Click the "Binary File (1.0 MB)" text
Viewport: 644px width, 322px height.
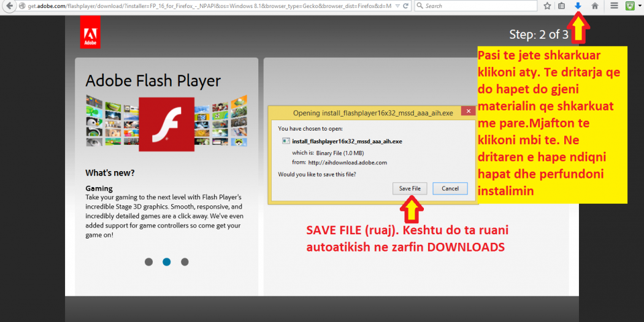[339, 153]
